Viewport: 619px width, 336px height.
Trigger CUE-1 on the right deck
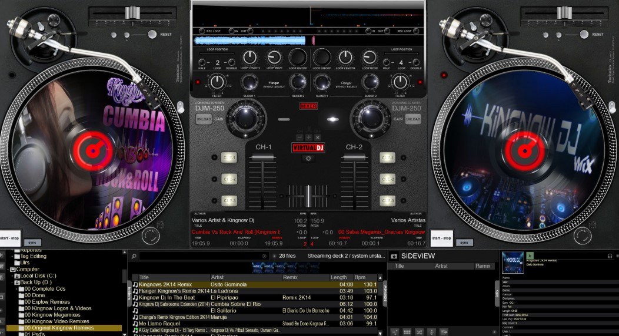click(388, 157)
